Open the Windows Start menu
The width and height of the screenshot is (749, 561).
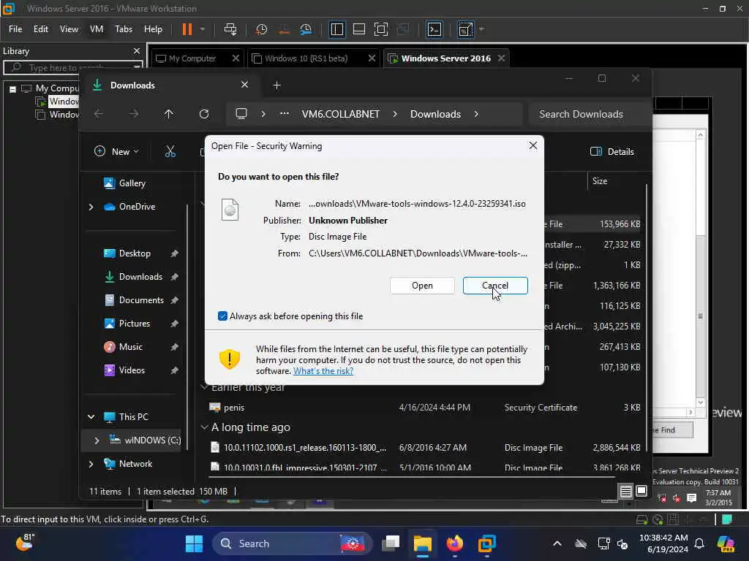coord(194,543)
